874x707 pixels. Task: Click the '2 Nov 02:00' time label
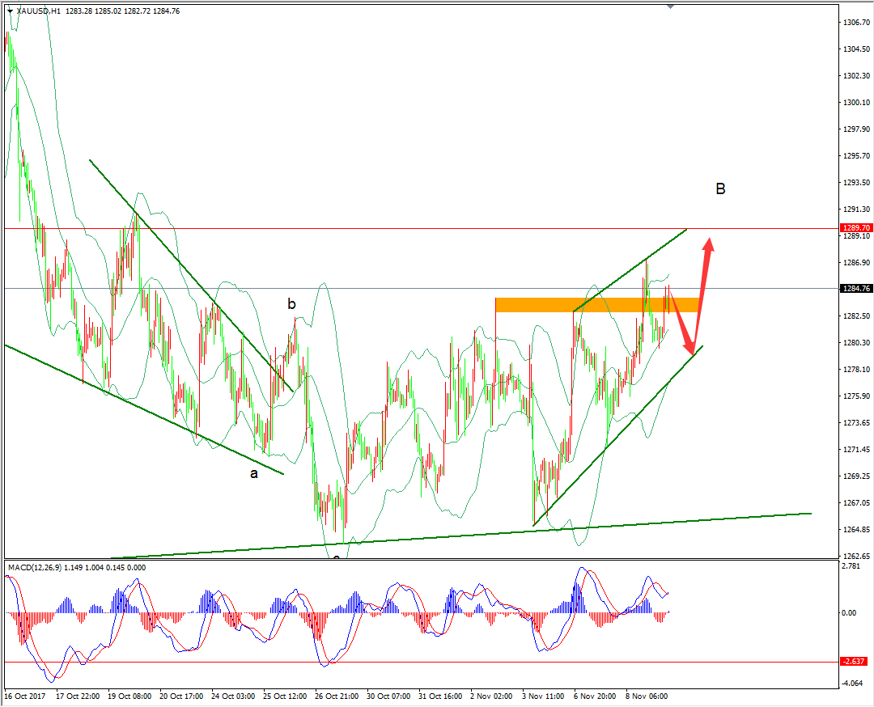491,696
